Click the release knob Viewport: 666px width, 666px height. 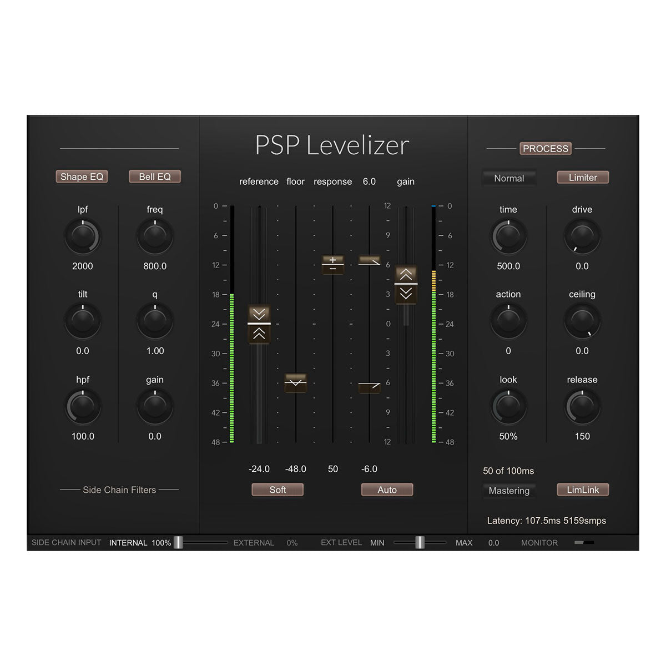(x=582, y=406)
